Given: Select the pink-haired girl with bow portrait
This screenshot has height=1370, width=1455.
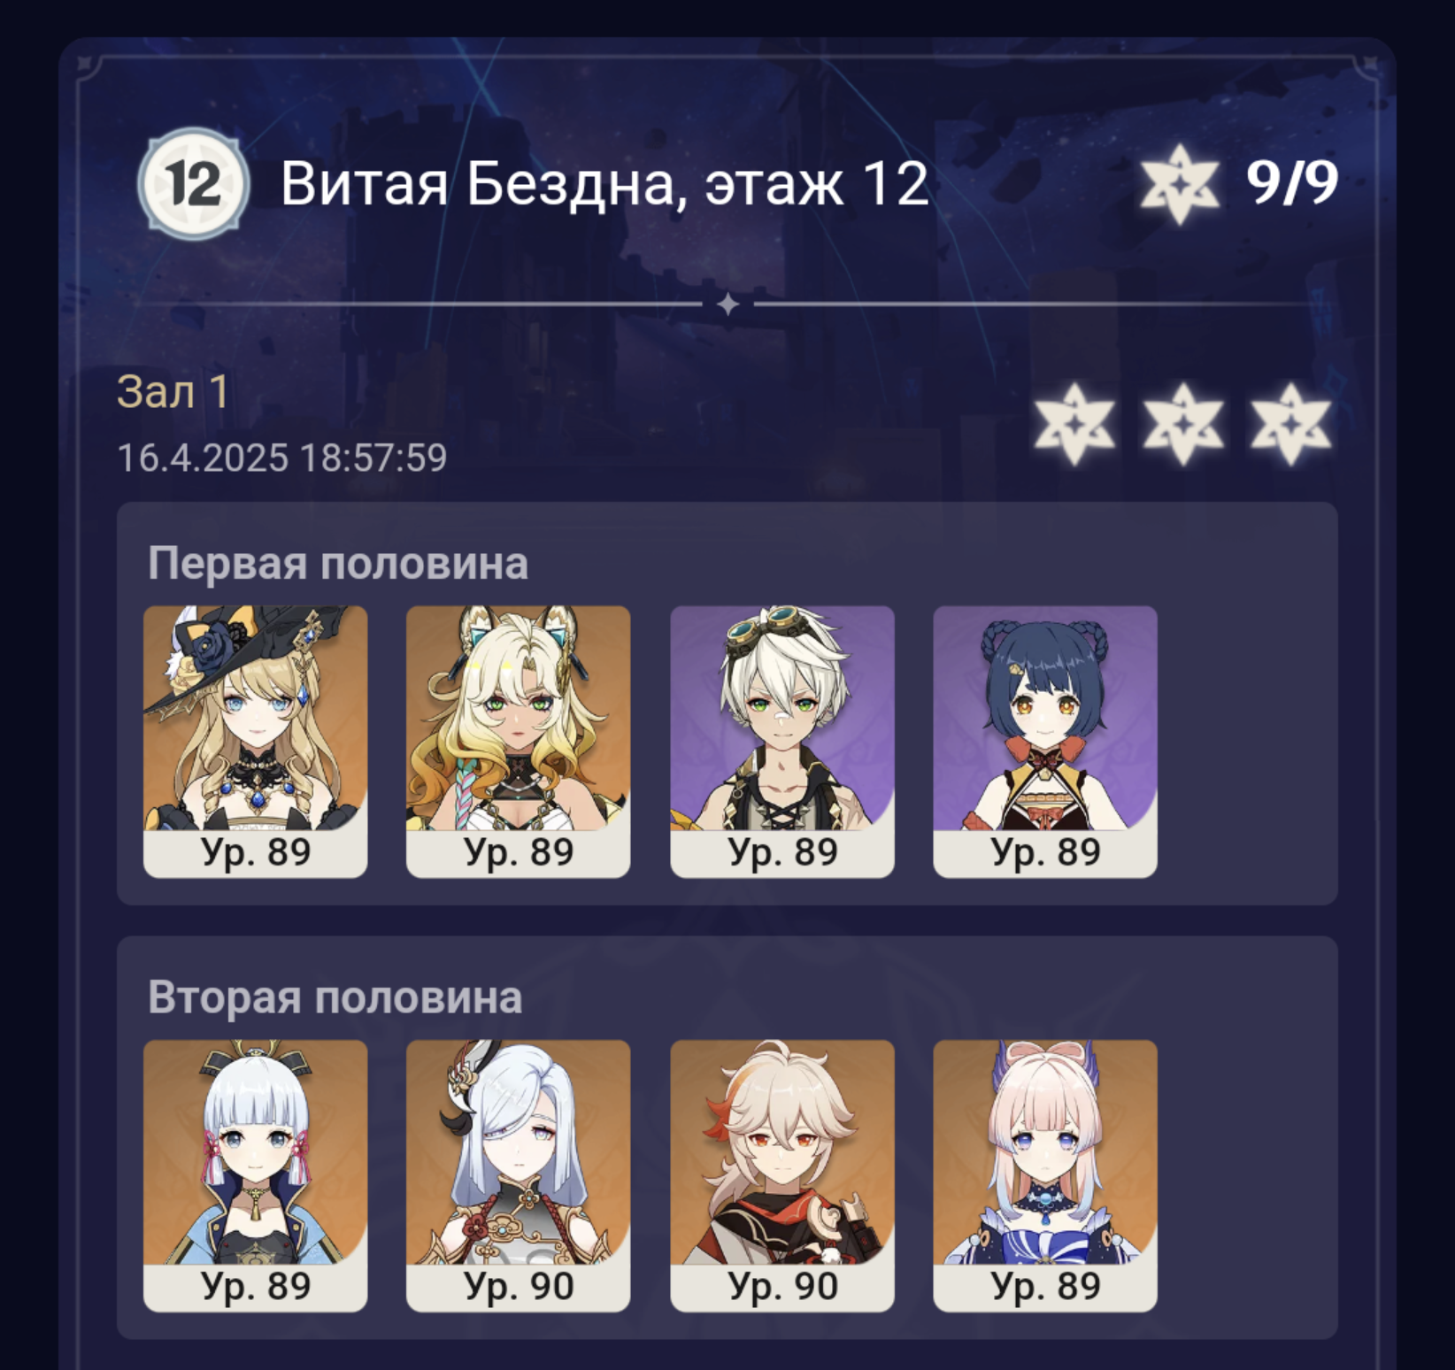Looking at the screenshot, I should (x=1045, y=1175).
